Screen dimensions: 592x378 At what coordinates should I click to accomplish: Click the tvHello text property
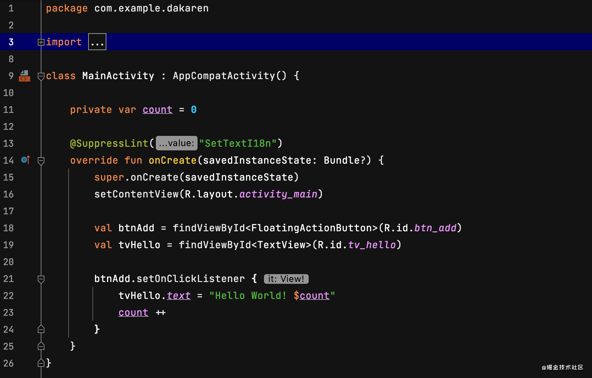(x=179, y=296)
